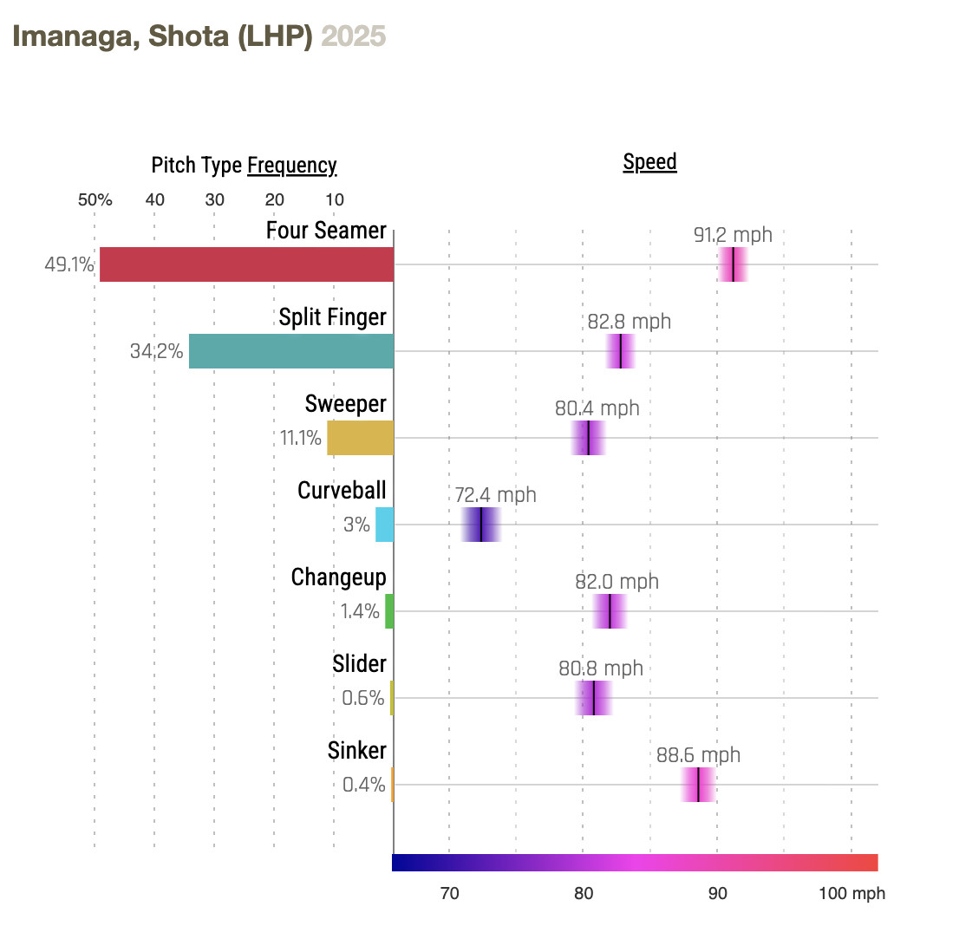Click the Slider pitch label
Viewport: 959px width, 926px height.
pyautogui.click(x=359, y=664)
